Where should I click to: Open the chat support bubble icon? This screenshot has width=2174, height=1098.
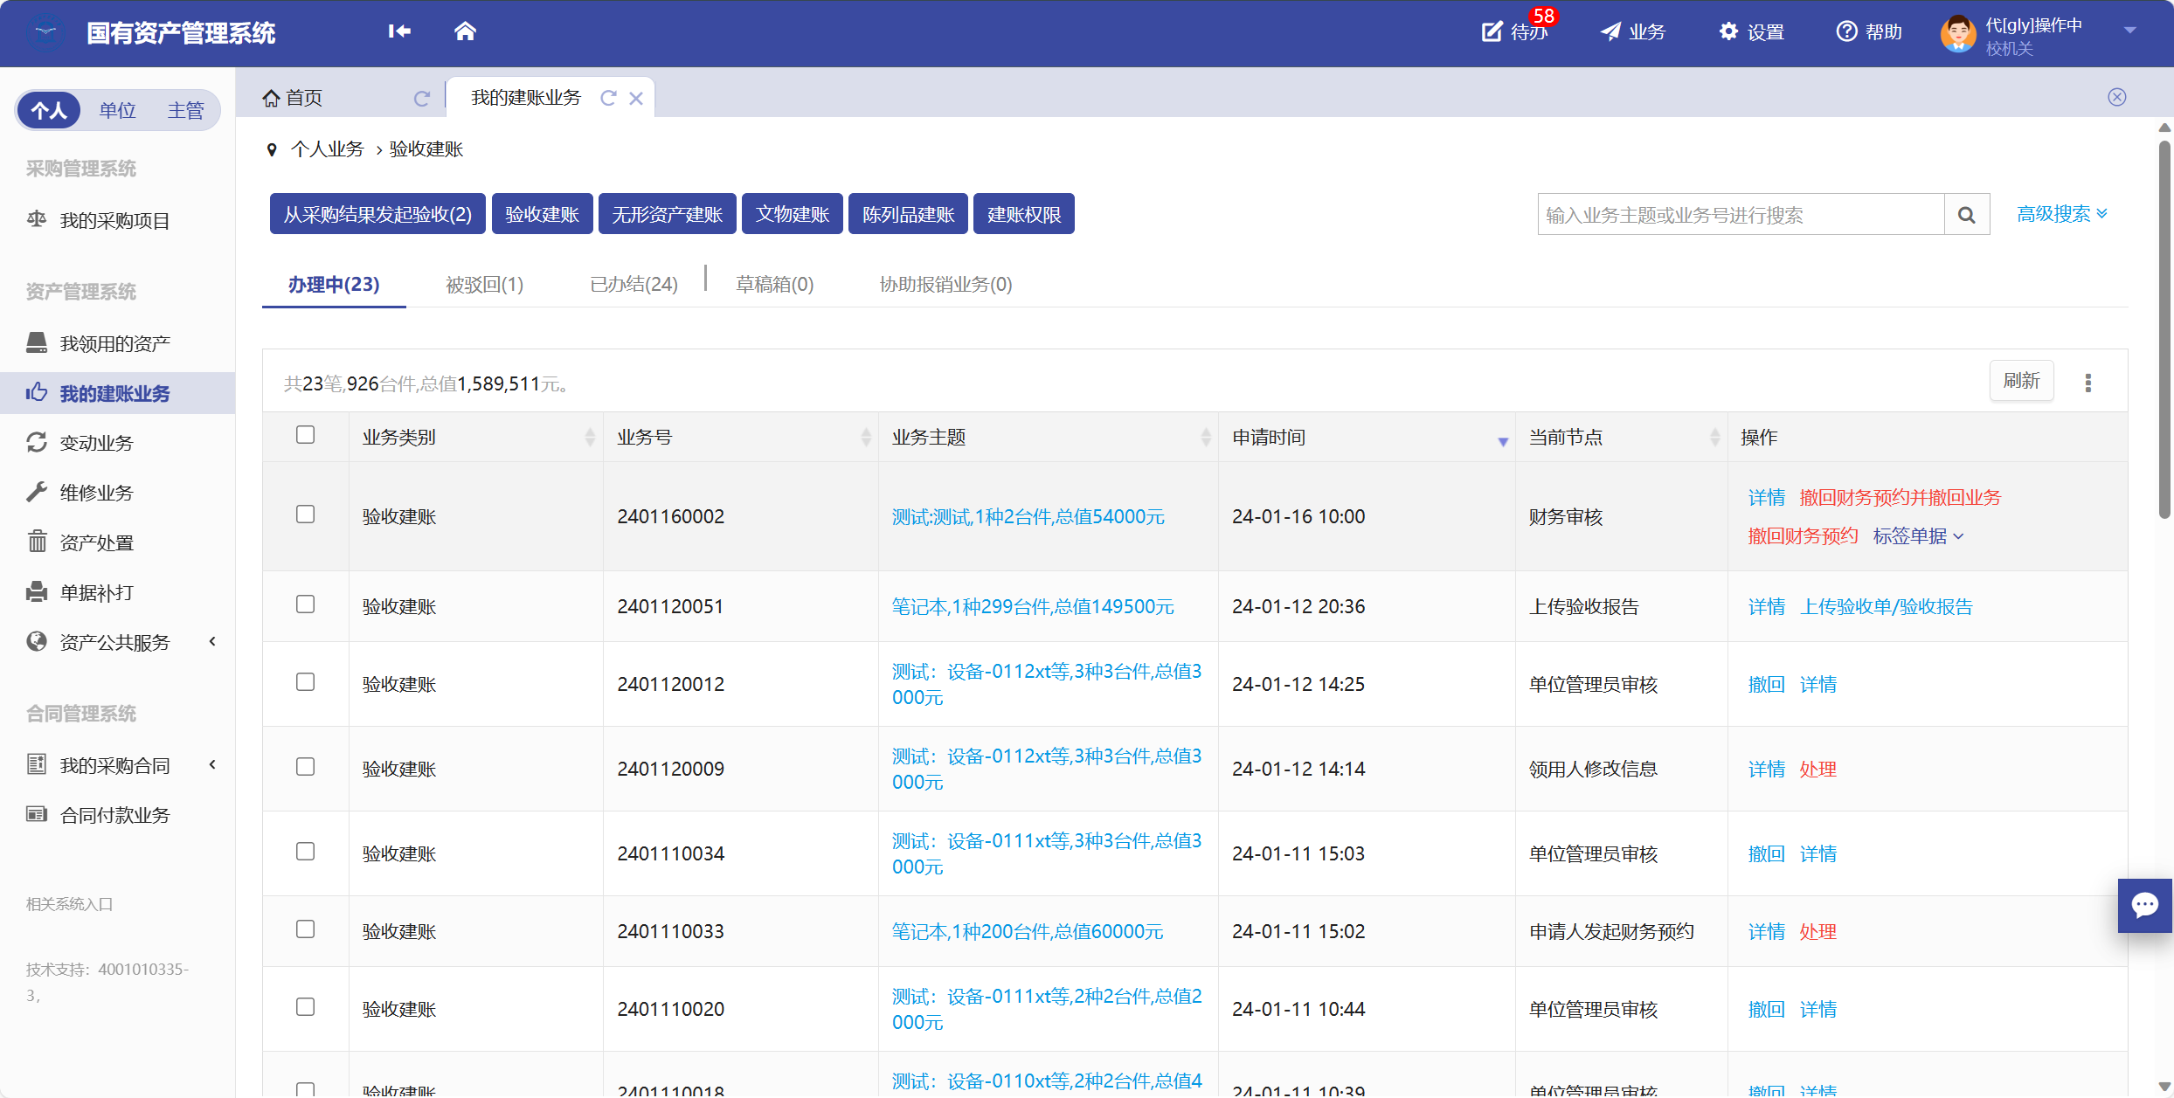[x=2144, y=905]
